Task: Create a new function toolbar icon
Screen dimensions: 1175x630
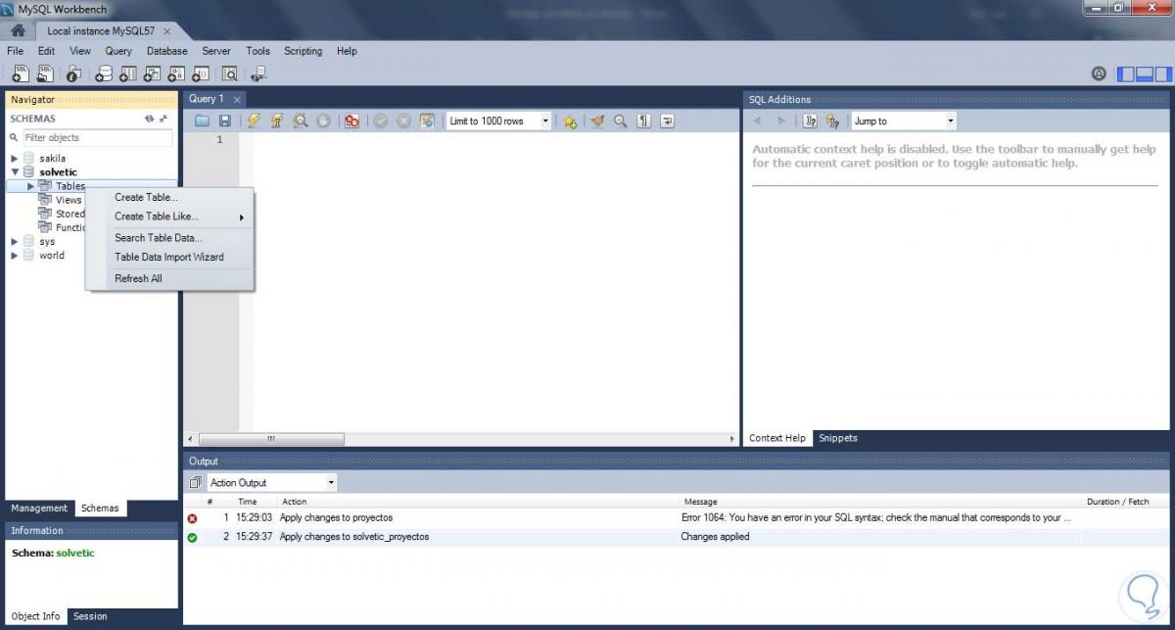Action: coord(202,73)
